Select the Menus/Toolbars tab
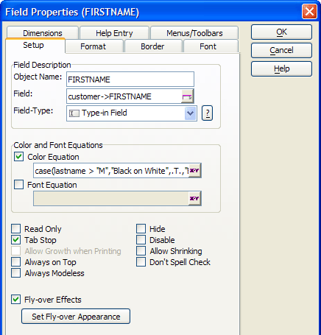This screenshot has width=321, height=335. [x=194, y=32]
